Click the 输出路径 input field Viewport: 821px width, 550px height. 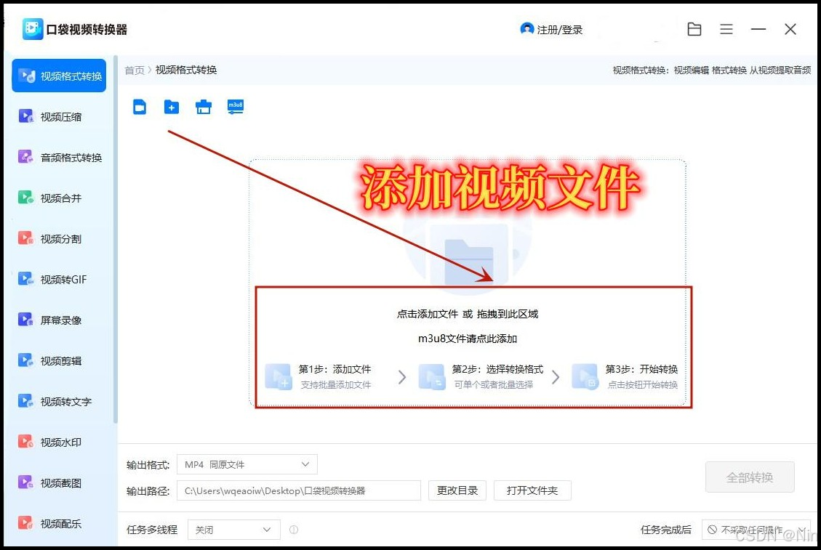pyautogui.click(x=298, y=490)
